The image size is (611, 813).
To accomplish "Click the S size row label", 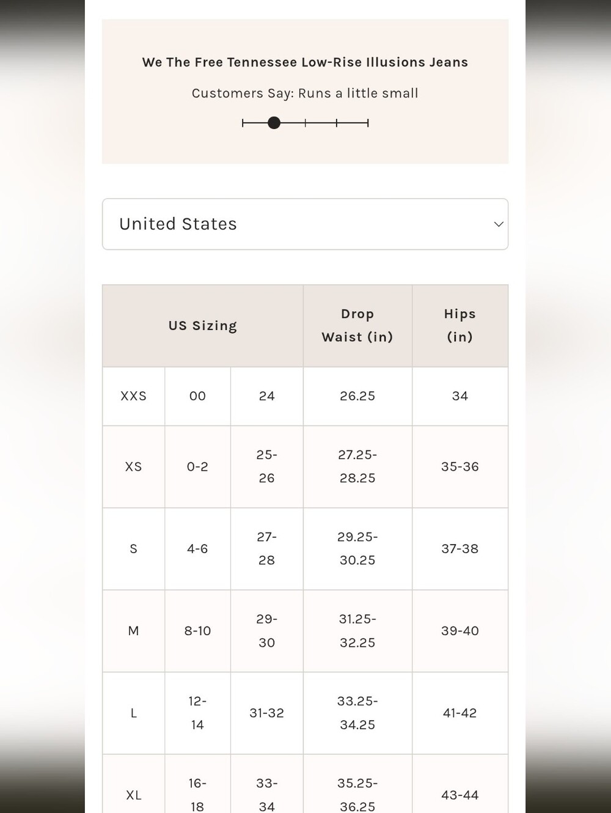I will point(134,549).
